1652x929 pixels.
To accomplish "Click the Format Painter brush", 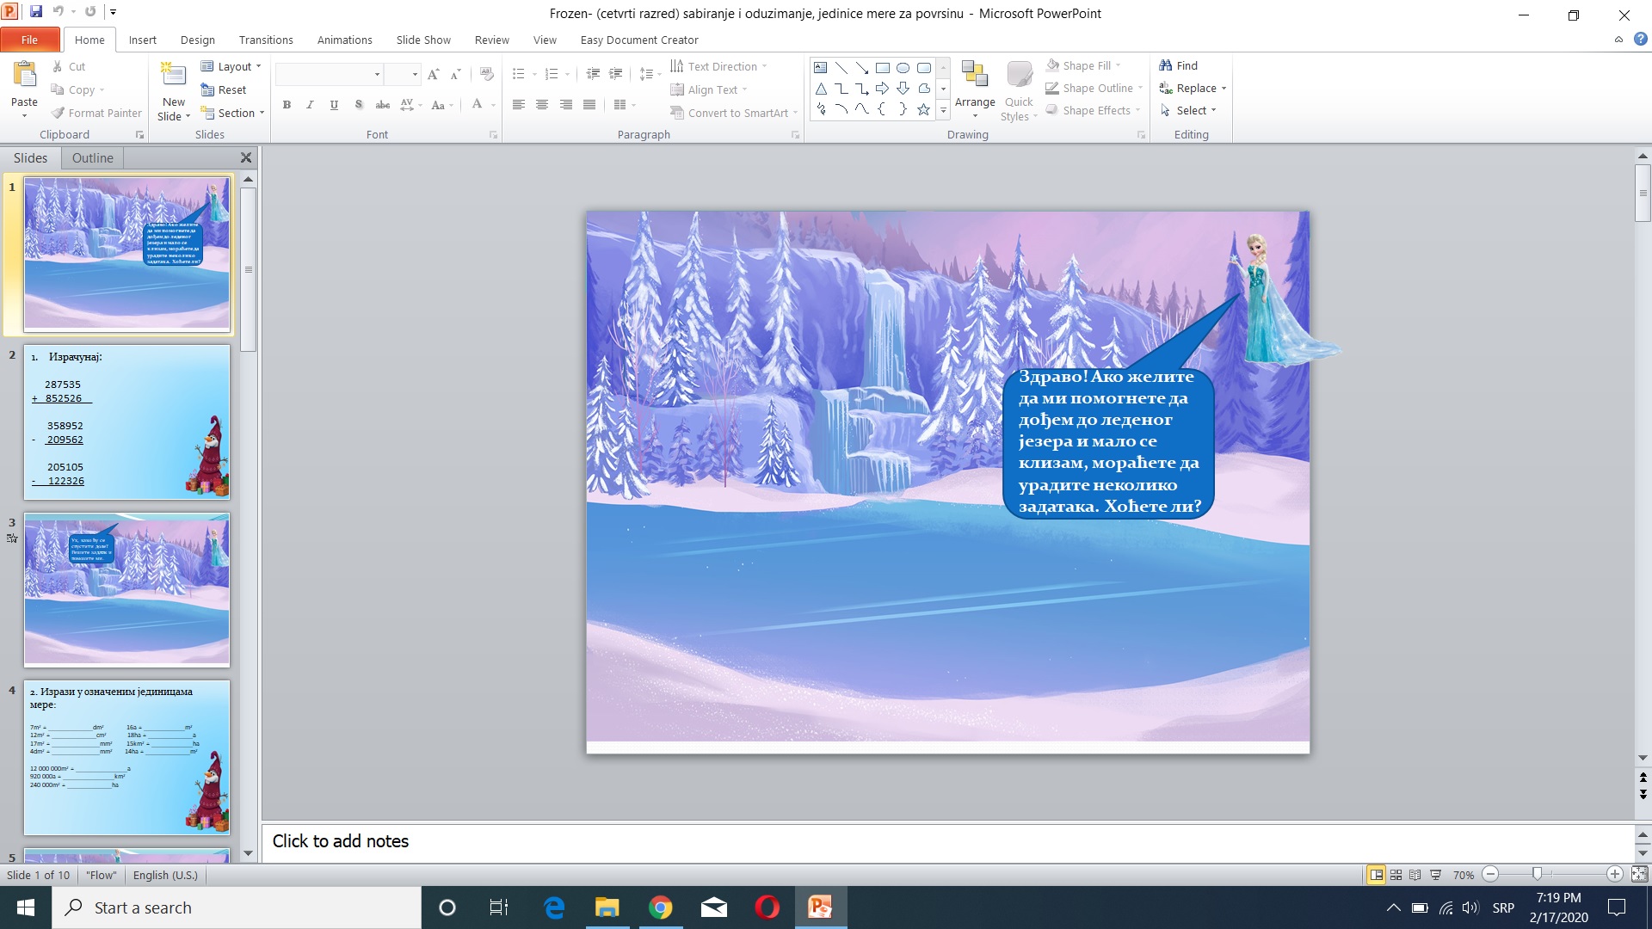I will click(58, 113).
